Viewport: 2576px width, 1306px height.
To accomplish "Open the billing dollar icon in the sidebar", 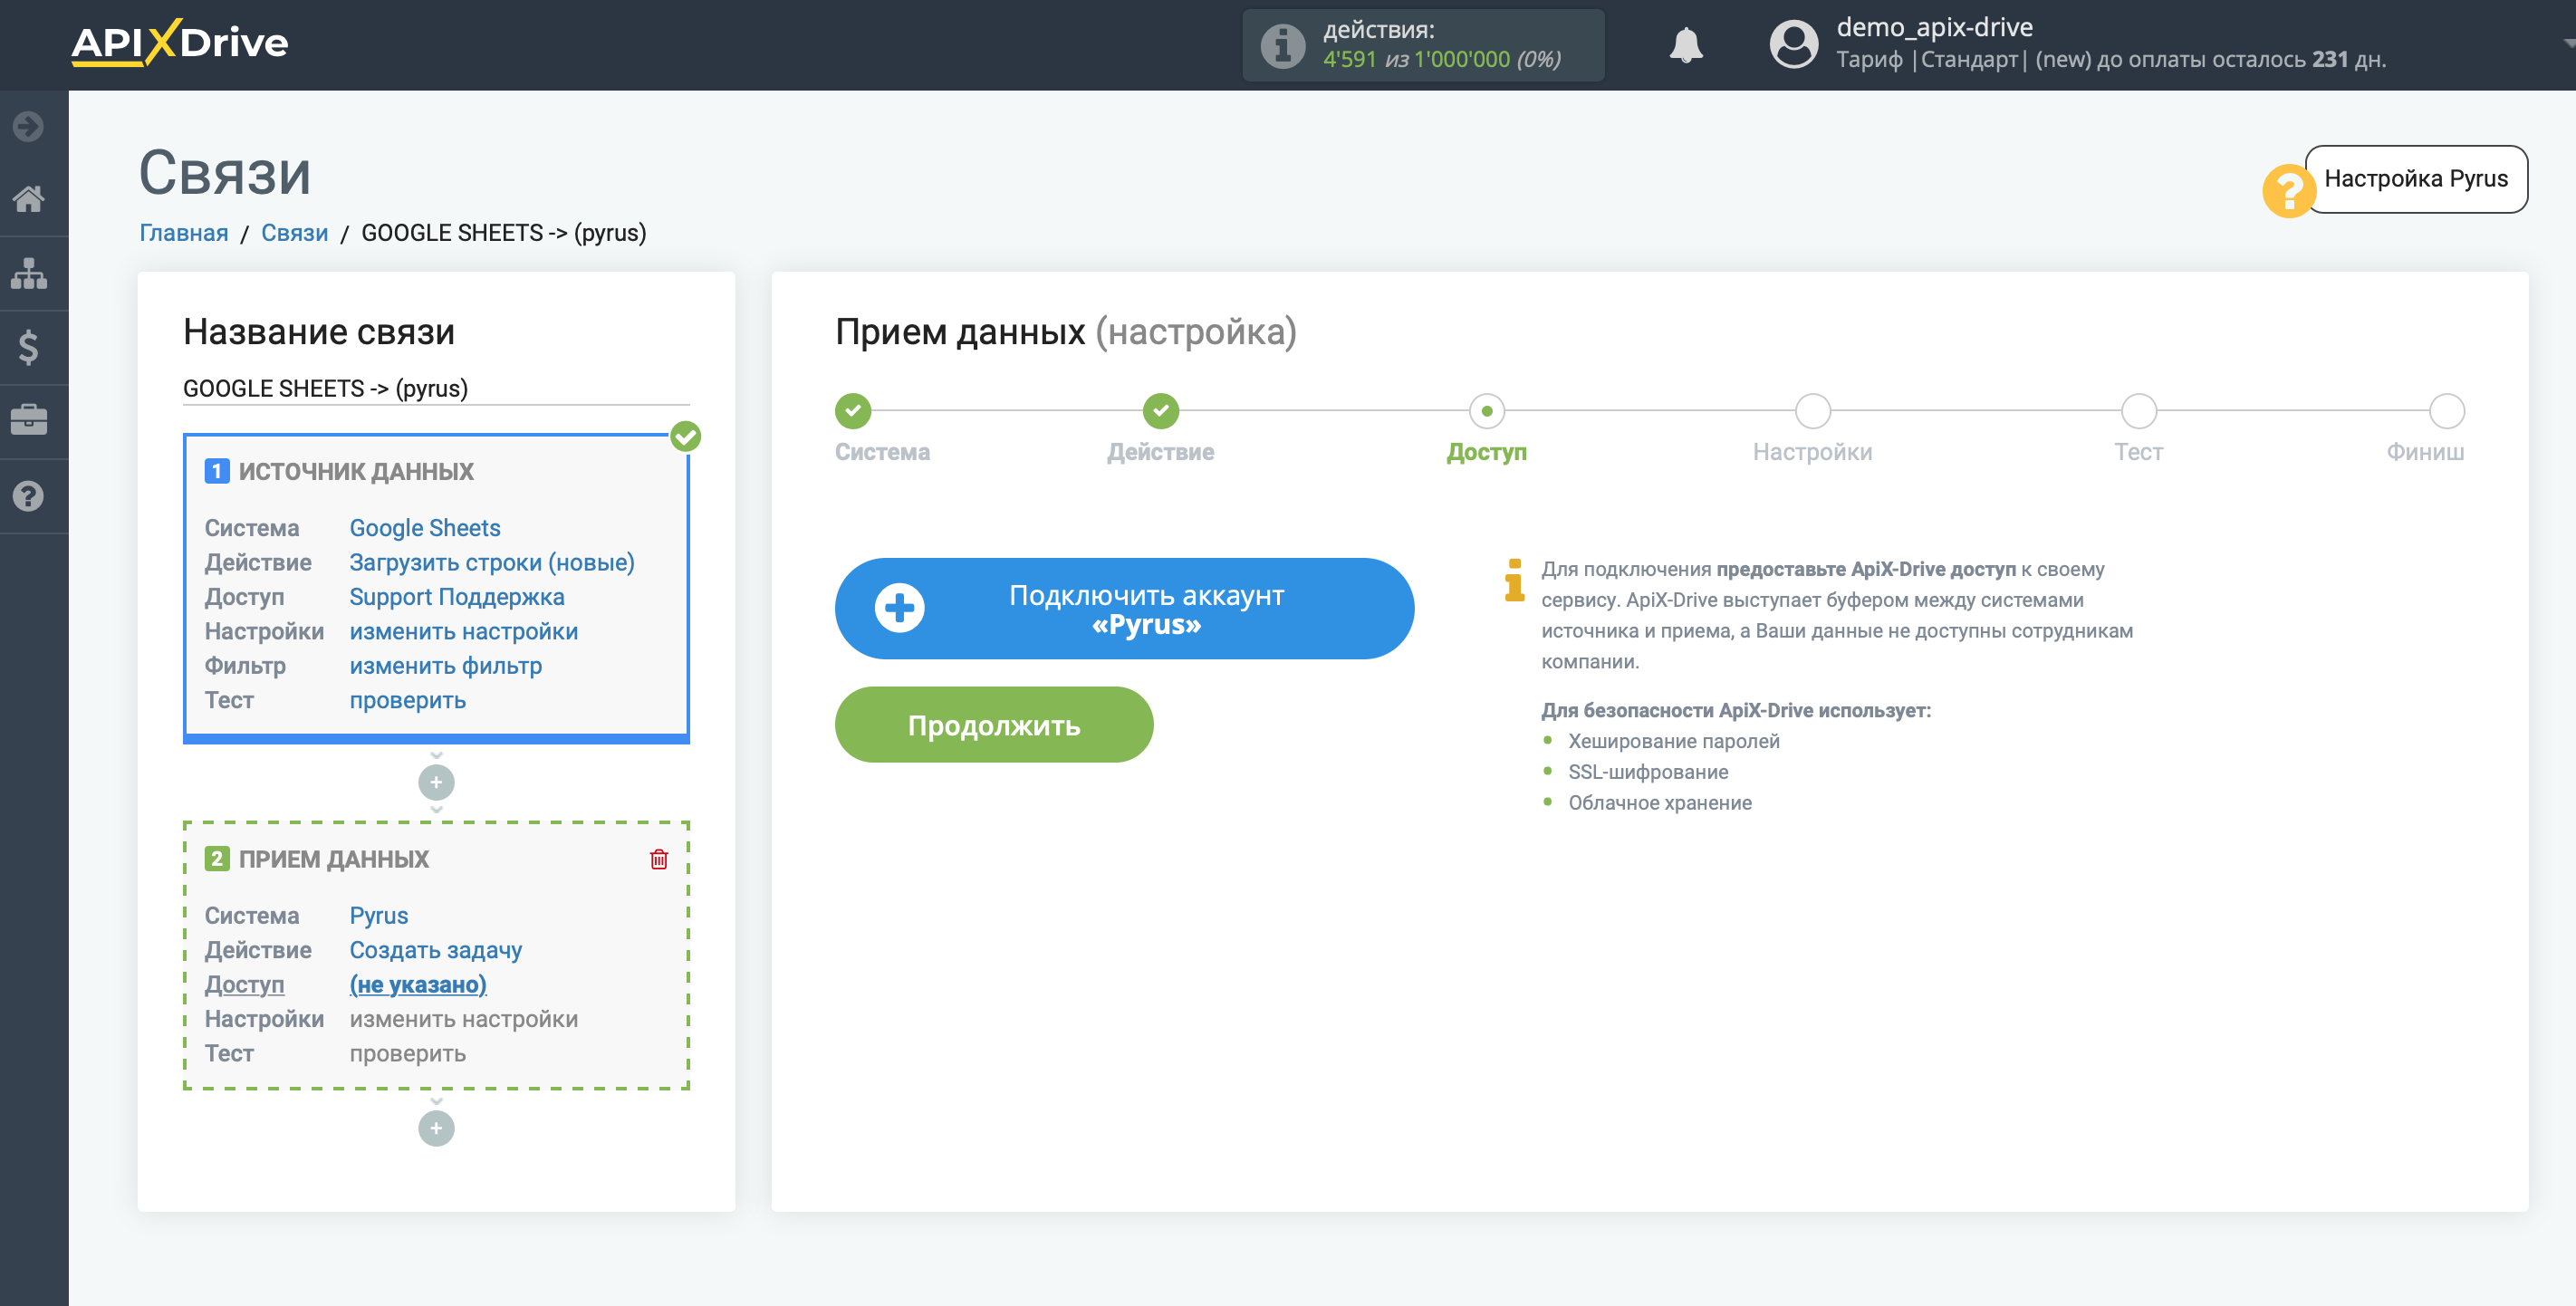I will pos(28,347).
